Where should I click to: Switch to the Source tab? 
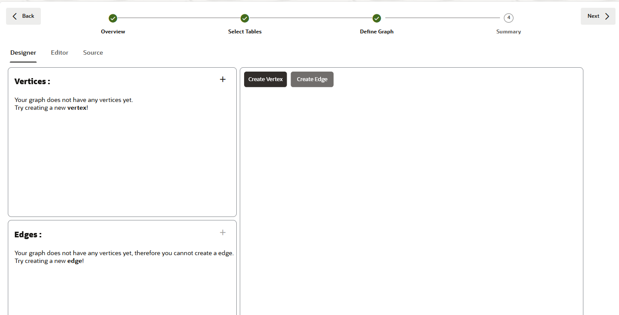93,52
